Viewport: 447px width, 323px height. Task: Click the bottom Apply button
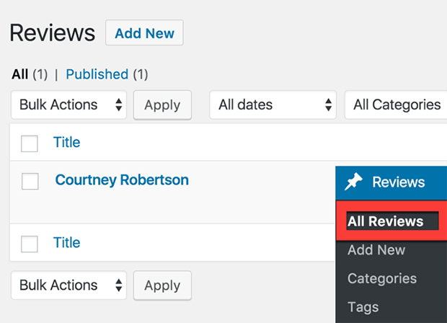[x=162, y=286]
